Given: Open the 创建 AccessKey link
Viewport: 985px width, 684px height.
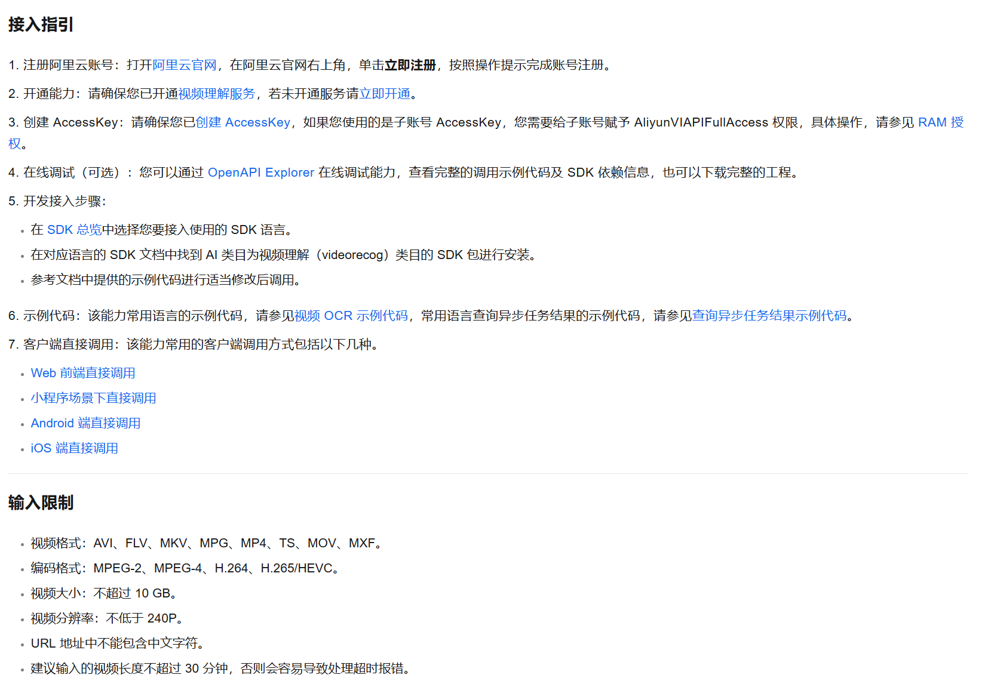Looking at the screenshot, I should pyautogui.click(x=243, y=122).
